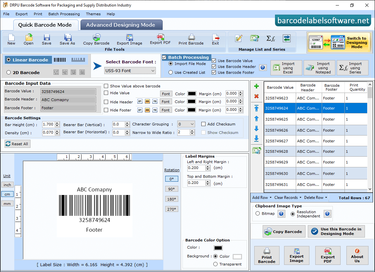This screenshot has height=272, width=375.
Task: Click the swap arrows icon in Manage List
Action: (286, 38)
